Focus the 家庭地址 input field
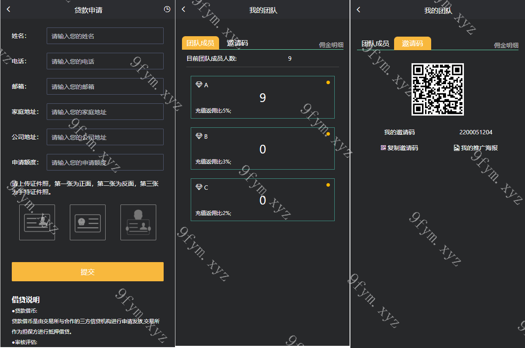This screenshot has height=348, width=525. tap(105, 112)
